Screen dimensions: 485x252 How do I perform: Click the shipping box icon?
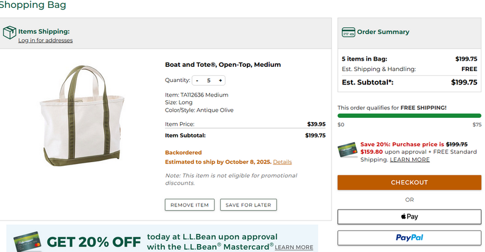(10, 32)
